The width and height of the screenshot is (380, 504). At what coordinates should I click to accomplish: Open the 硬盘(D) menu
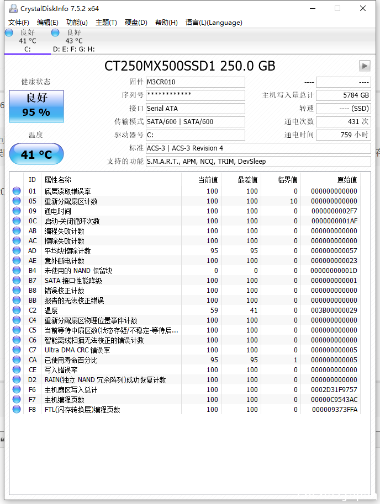click(136, 23)
